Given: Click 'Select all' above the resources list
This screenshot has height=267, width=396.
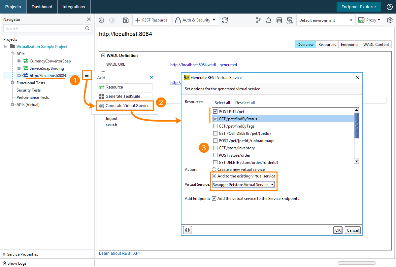Looking at the screenshot, I should 222,102.
